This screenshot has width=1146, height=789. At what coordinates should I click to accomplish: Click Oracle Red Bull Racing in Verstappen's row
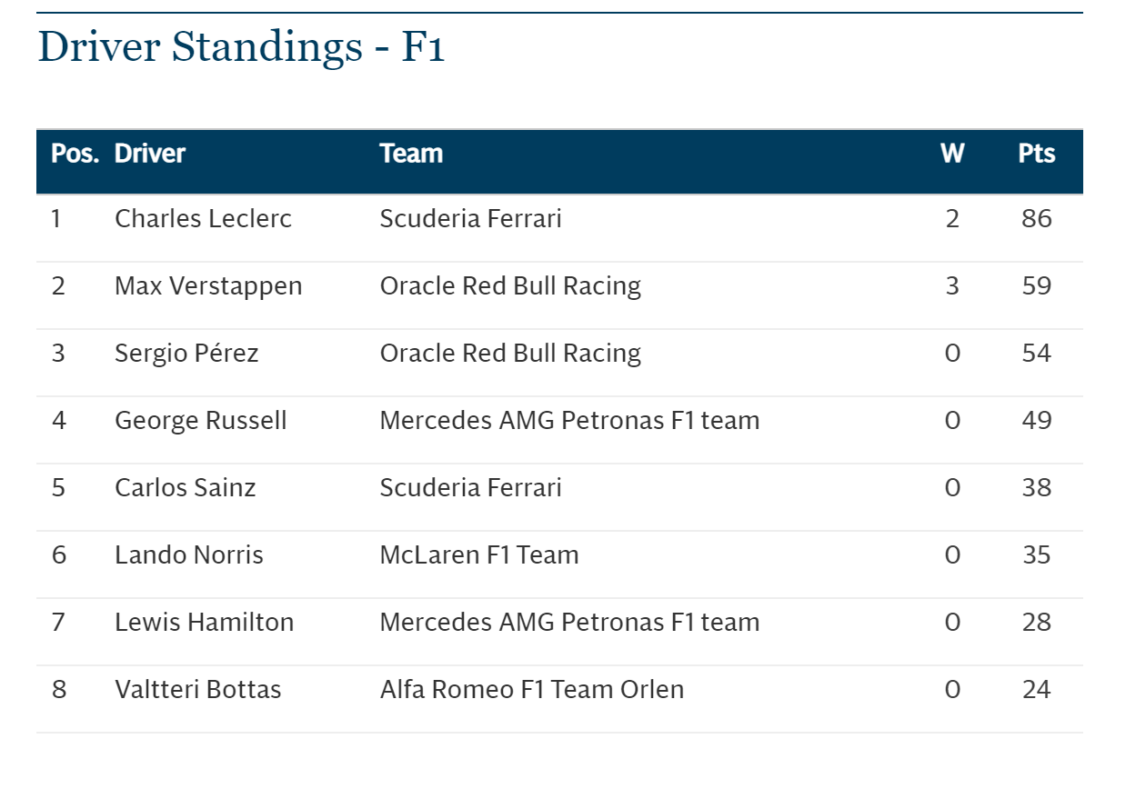coord(510,286)
